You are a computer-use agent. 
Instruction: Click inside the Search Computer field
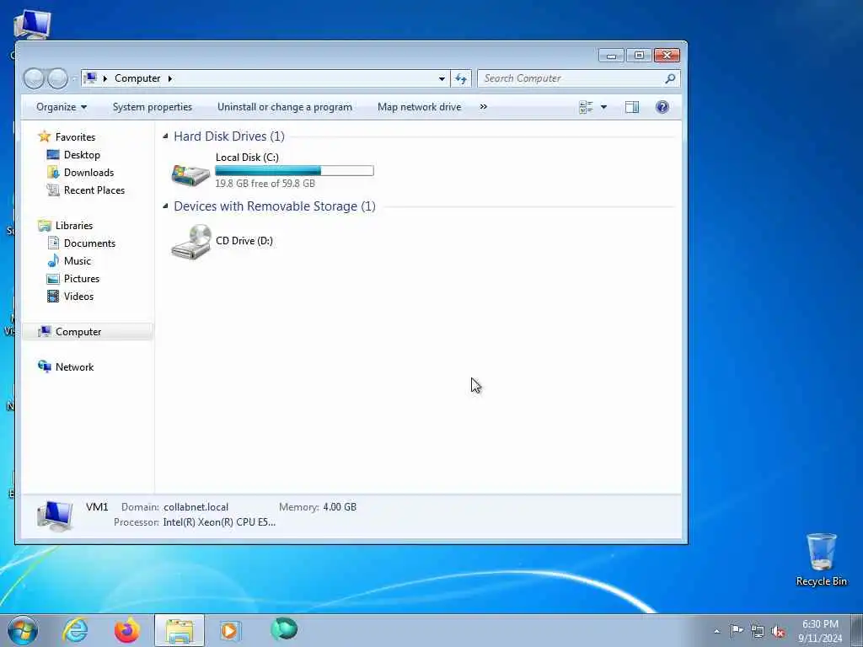[571, 78]
